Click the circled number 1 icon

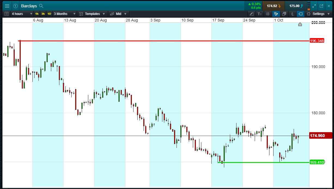(16, 6)
